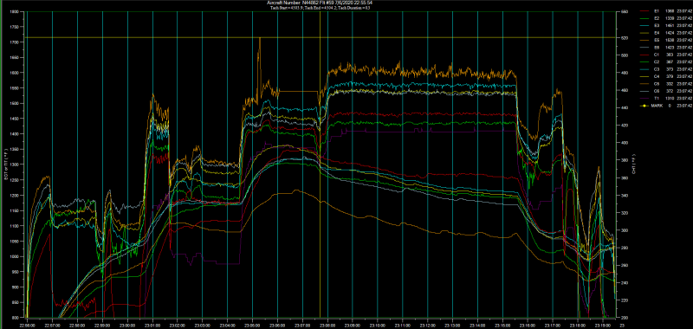Select the E1 series label in legend

[657, 10]
